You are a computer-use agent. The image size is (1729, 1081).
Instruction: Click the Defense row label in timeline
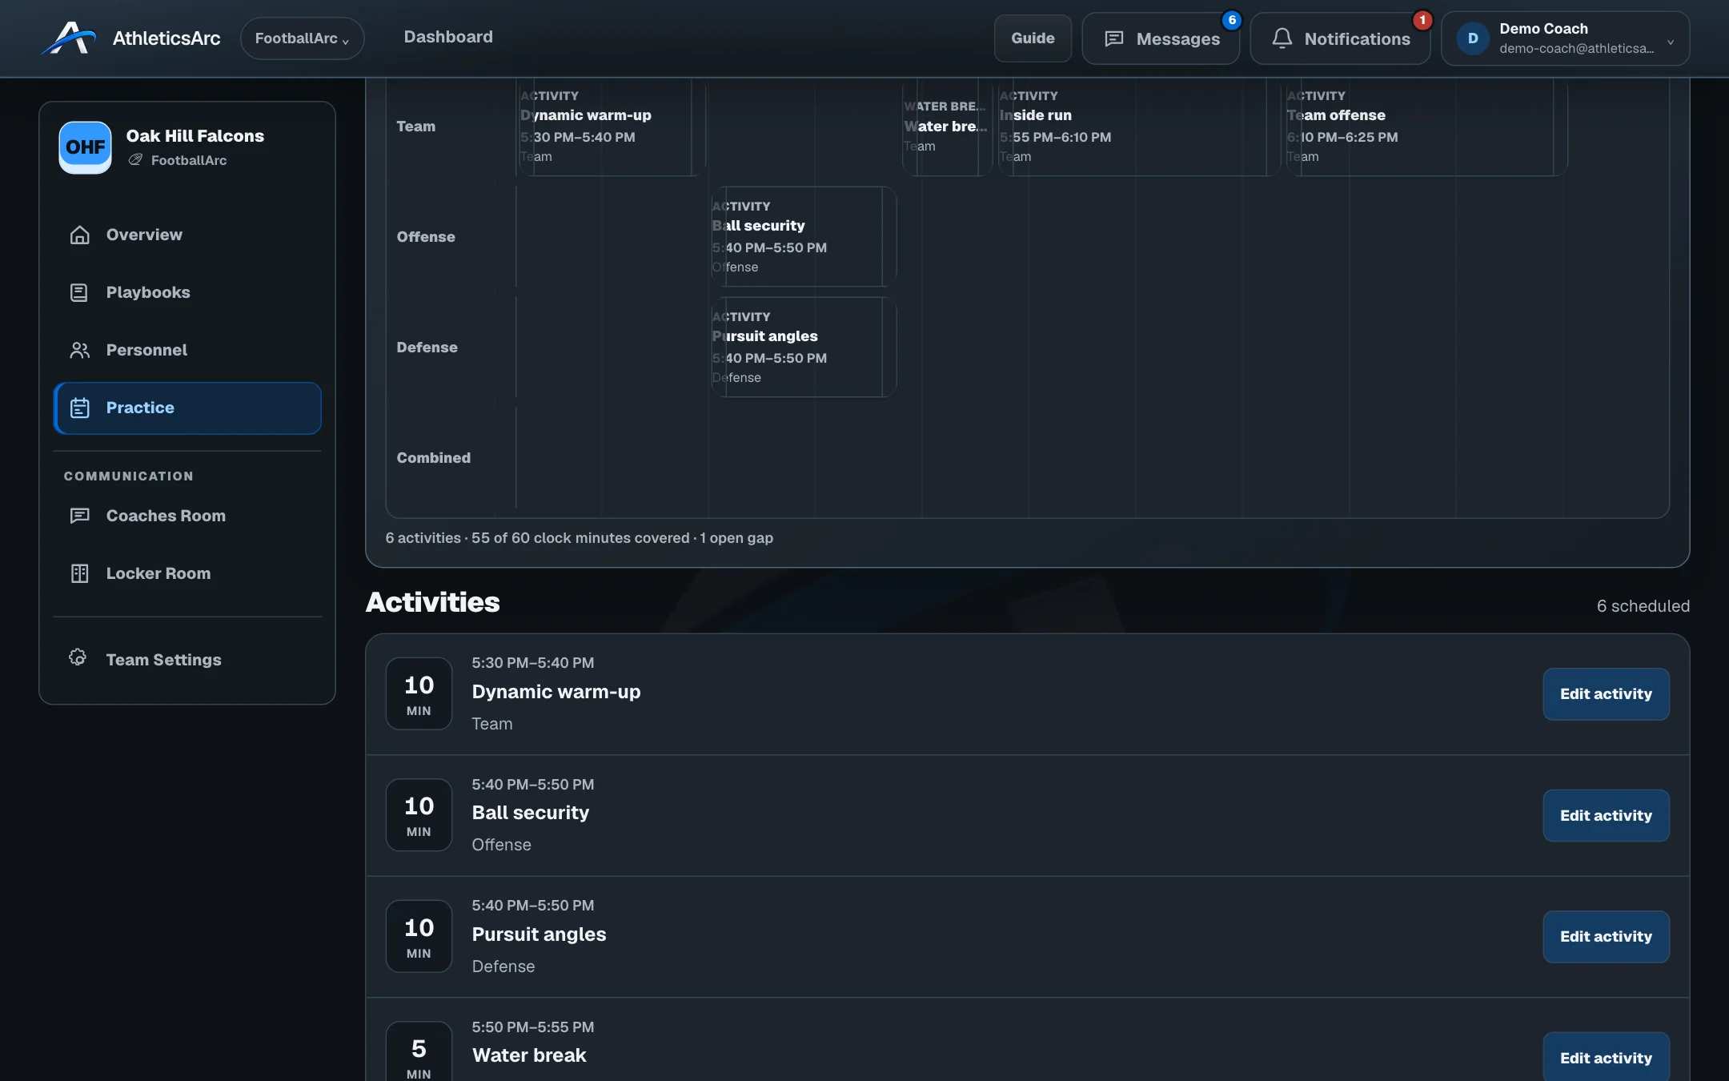point(427,348)
